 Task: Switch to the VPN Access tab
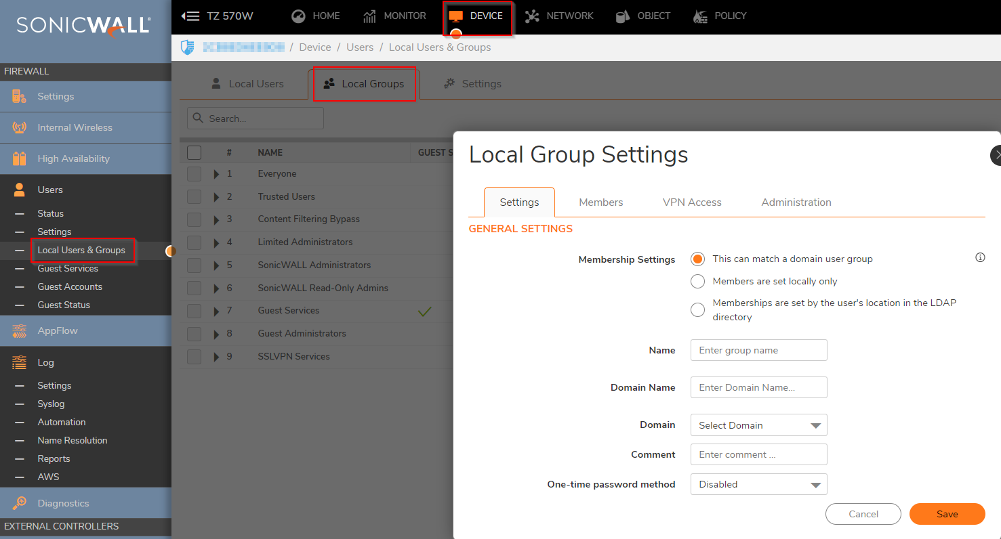point(691,202)
